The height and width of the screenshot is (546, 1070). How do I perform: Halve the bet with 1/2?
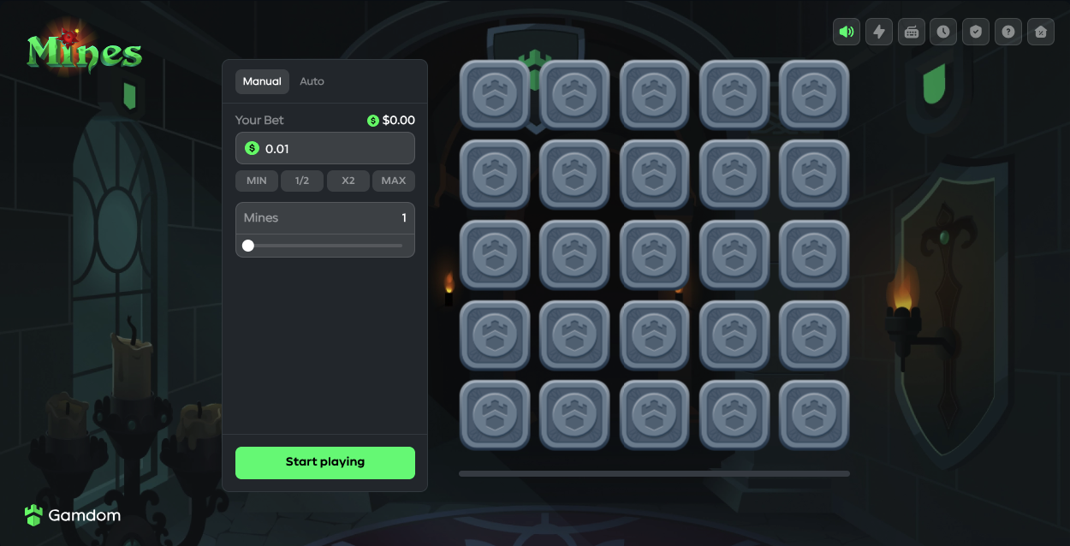tap(302, 181)
